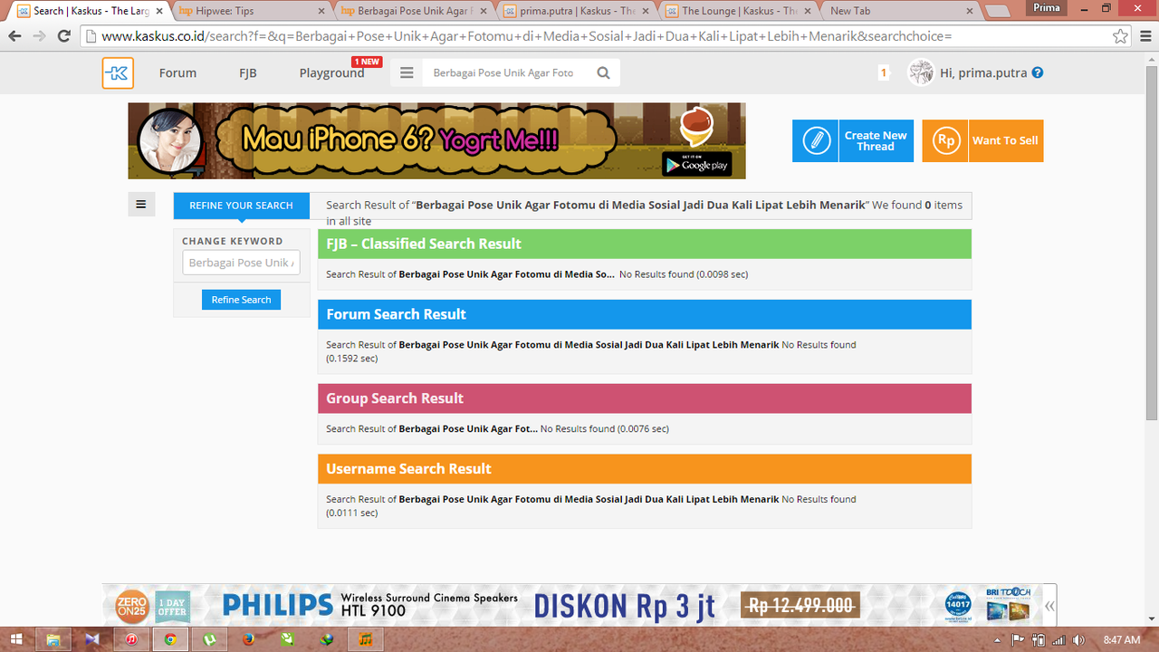Reload the page with the refresh icon
The height and width of the screenshot is (652, 1159).
(63, 36)
